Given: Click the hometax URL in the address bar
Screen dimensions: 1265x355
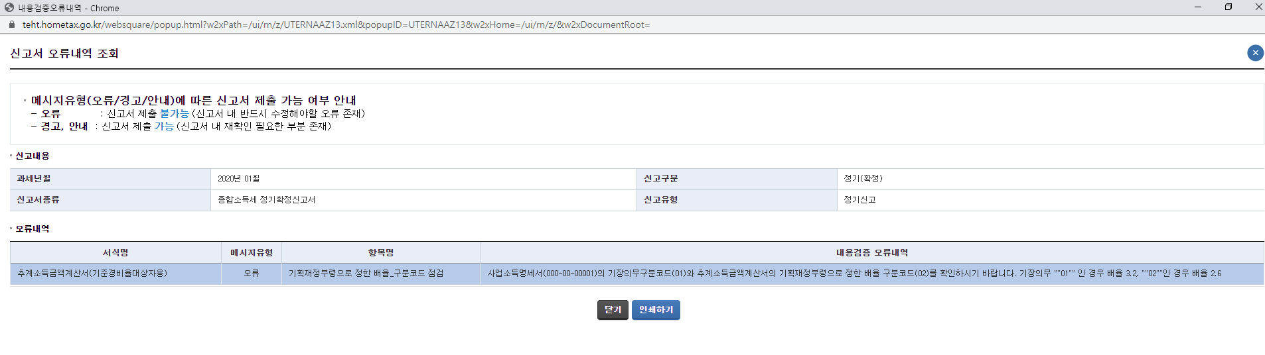Looking at the screenshot, I should (x=336, y=25).
